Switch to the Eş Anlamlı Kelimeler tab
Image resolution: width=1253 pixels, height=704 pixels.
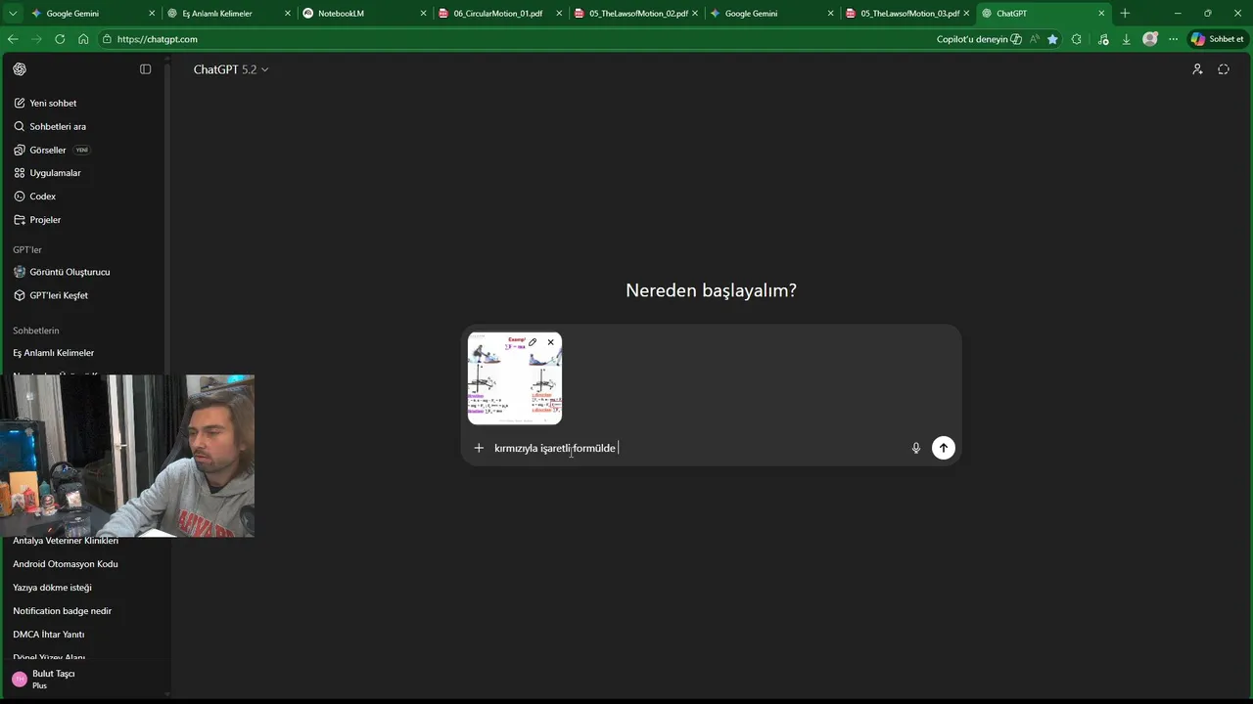(x=228, y=14)
